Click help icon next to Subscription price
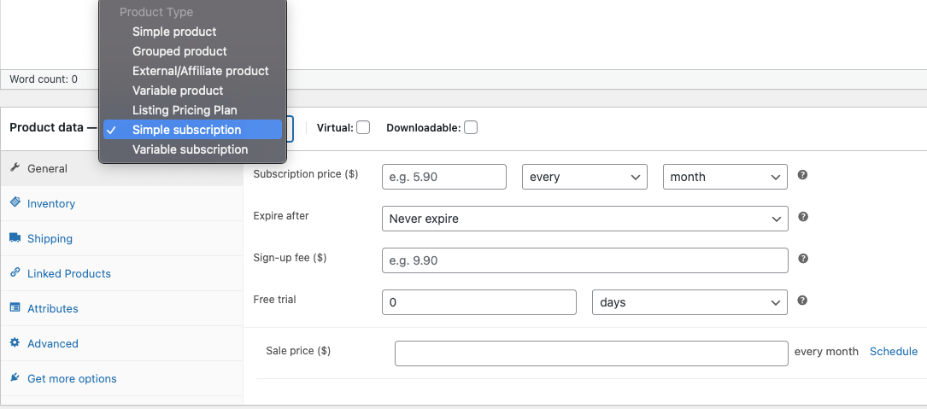Image resolution: width=927 pixels, height=409 pixels. click(x=802, y=175)
